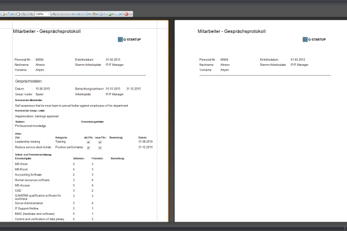Go to the next page

pos(73,14)
